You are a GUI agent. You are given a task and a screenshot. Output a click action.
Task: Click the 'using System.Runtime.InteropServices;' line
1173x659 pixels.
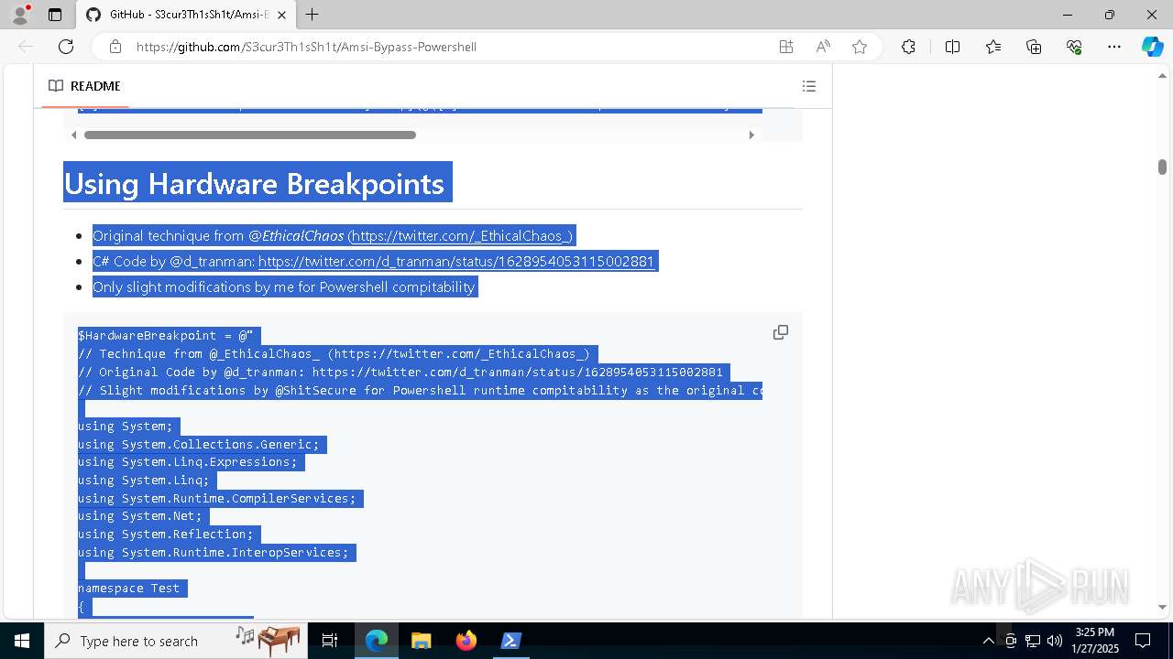tap(214, 553)
